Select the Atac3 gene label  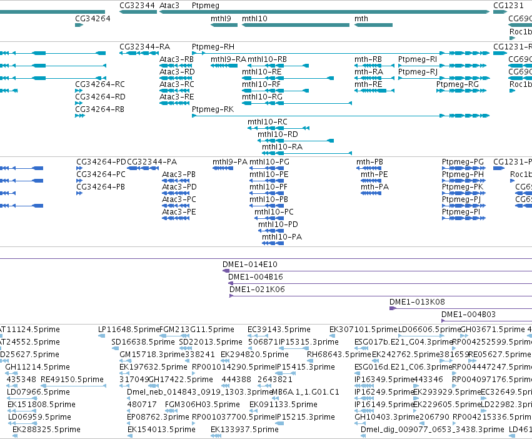(169, 6)
